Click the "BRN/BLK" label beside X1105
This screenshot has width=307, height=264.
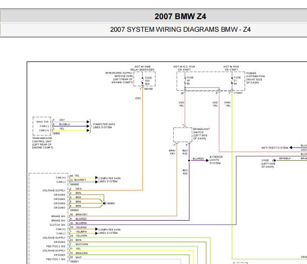(285, 158)
